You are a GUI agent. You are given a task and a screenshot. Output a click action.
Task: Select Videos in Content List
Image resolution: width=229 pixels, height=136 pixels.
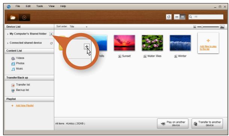point(20,58)
